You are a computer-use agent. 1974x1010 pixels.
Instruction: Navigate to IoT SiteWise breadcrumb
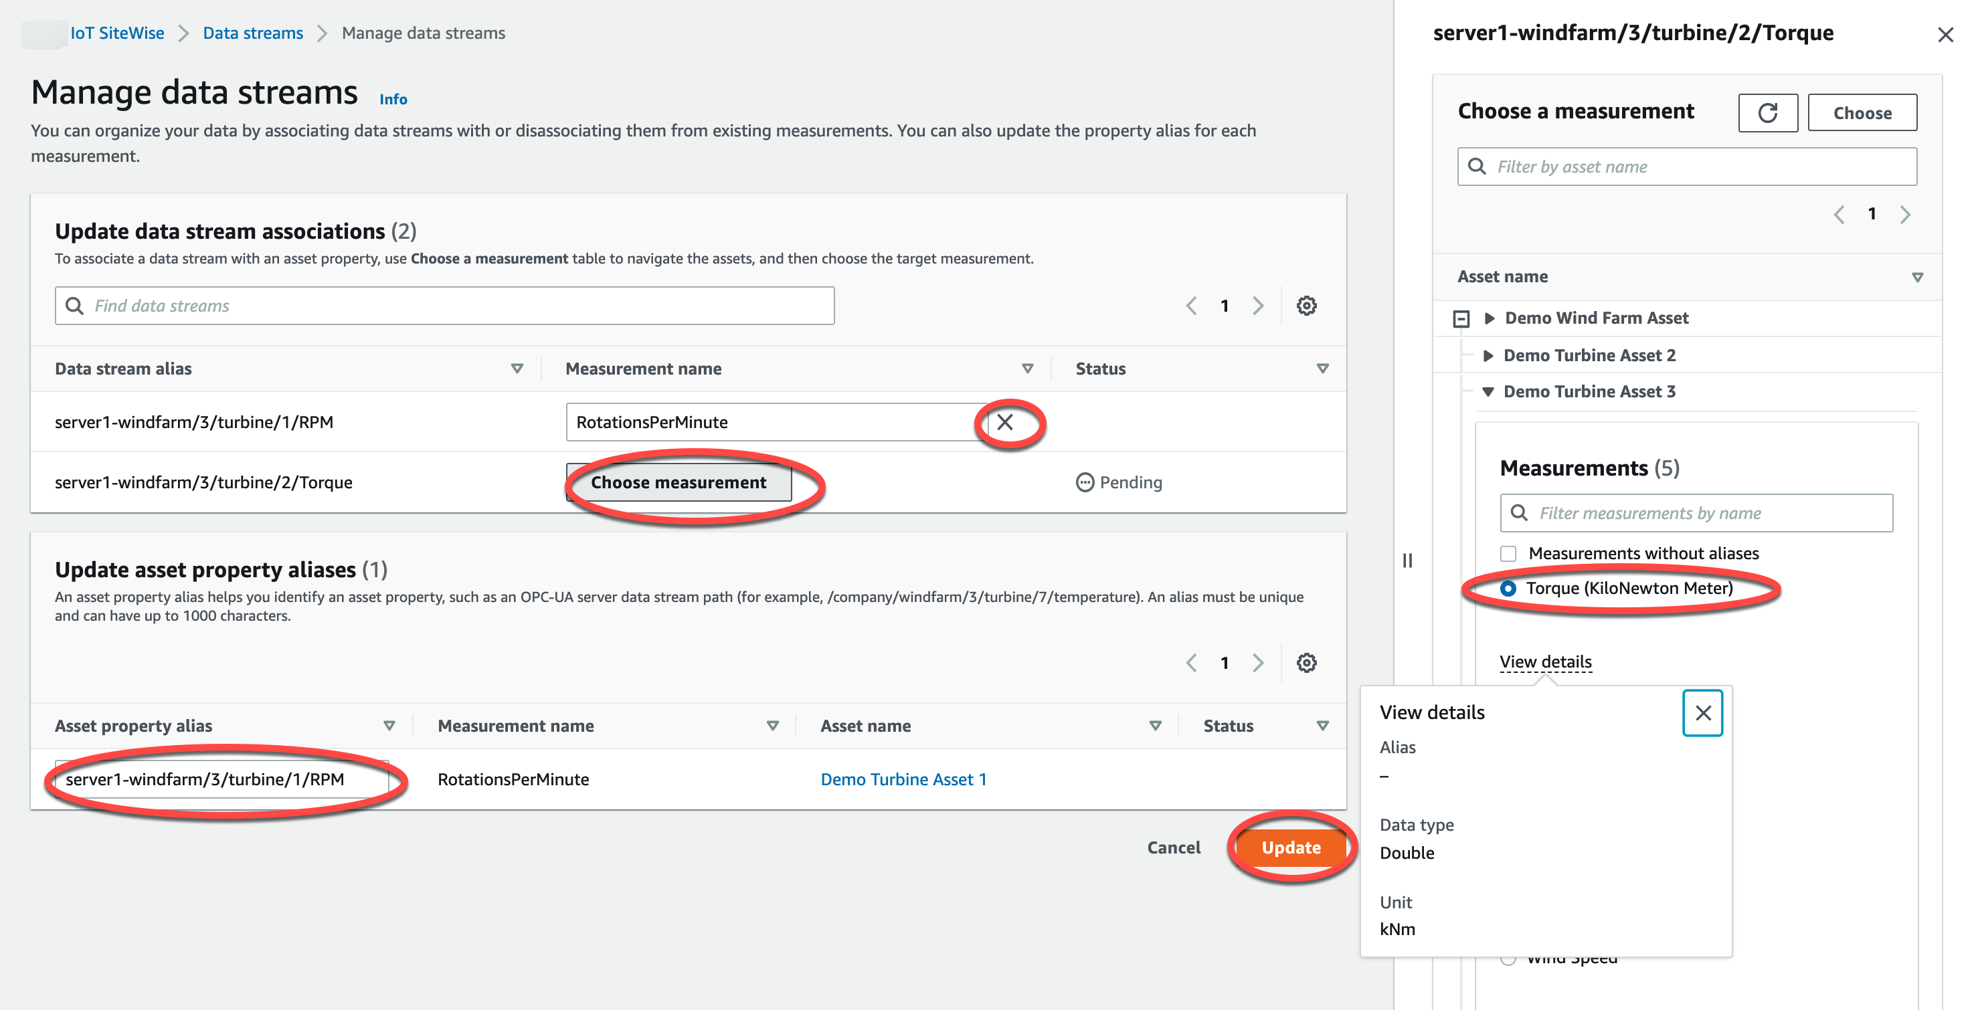117,33
